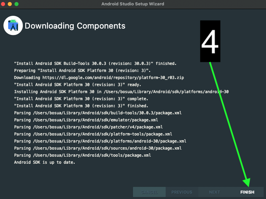Screen dimensions: 266x199
Task: Select the Installing Android SDK Platform 30 line
Action: tap(121, 92)
